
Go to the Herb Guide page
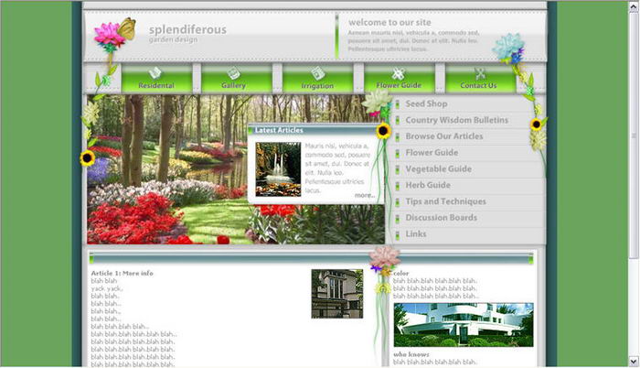click(x=428, y=185)
